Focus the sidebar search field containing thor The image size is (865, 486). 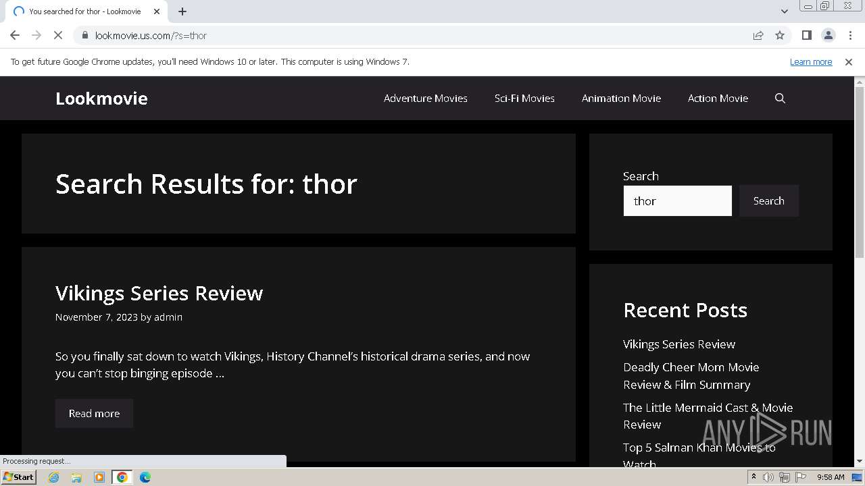pos(677,201)
